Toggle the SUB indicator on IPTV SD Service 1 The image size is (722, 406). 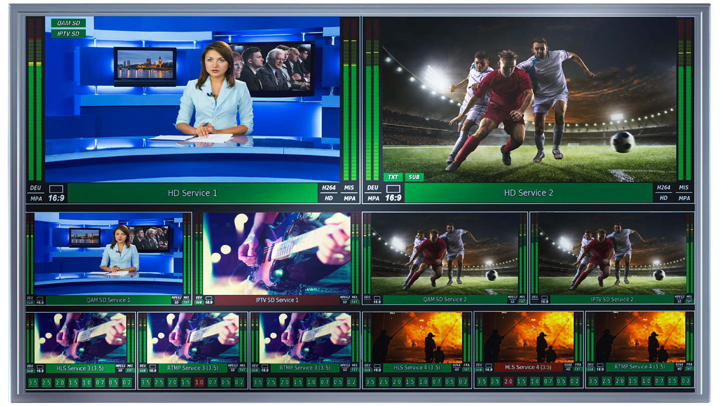pos(200,303)
